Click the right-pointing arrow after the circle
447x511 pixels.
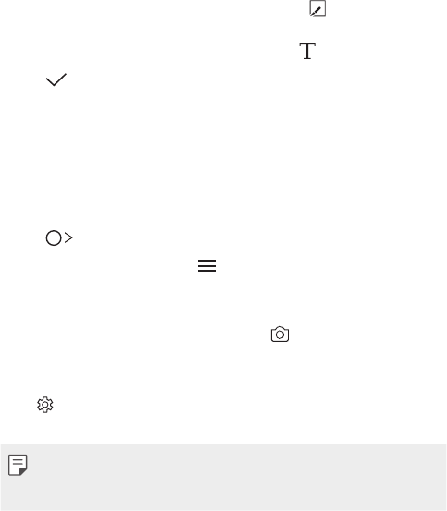tap(68, 237)
